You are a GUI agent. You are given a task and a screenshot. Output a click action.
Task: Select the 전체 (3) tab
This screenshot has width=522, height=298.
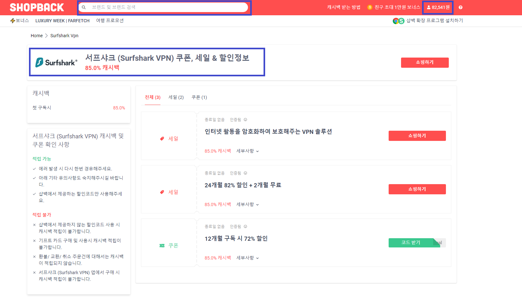tap(152, 97)
